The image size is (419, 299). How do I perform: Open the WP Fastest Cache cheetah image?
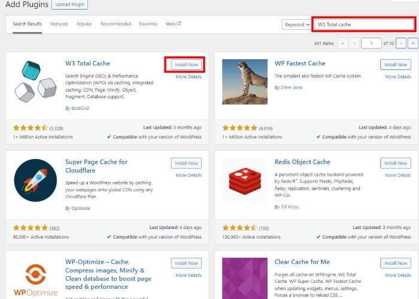[245, 82]
